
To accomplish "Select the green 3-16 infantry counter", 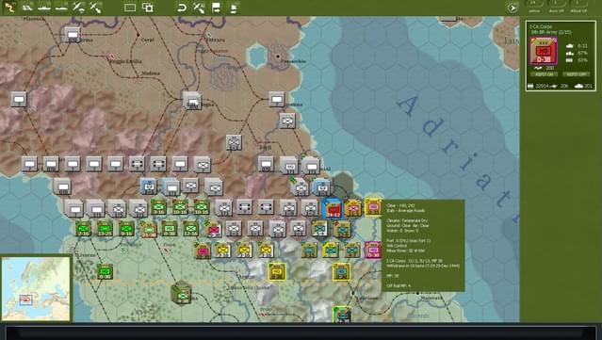I will [158, 207].
